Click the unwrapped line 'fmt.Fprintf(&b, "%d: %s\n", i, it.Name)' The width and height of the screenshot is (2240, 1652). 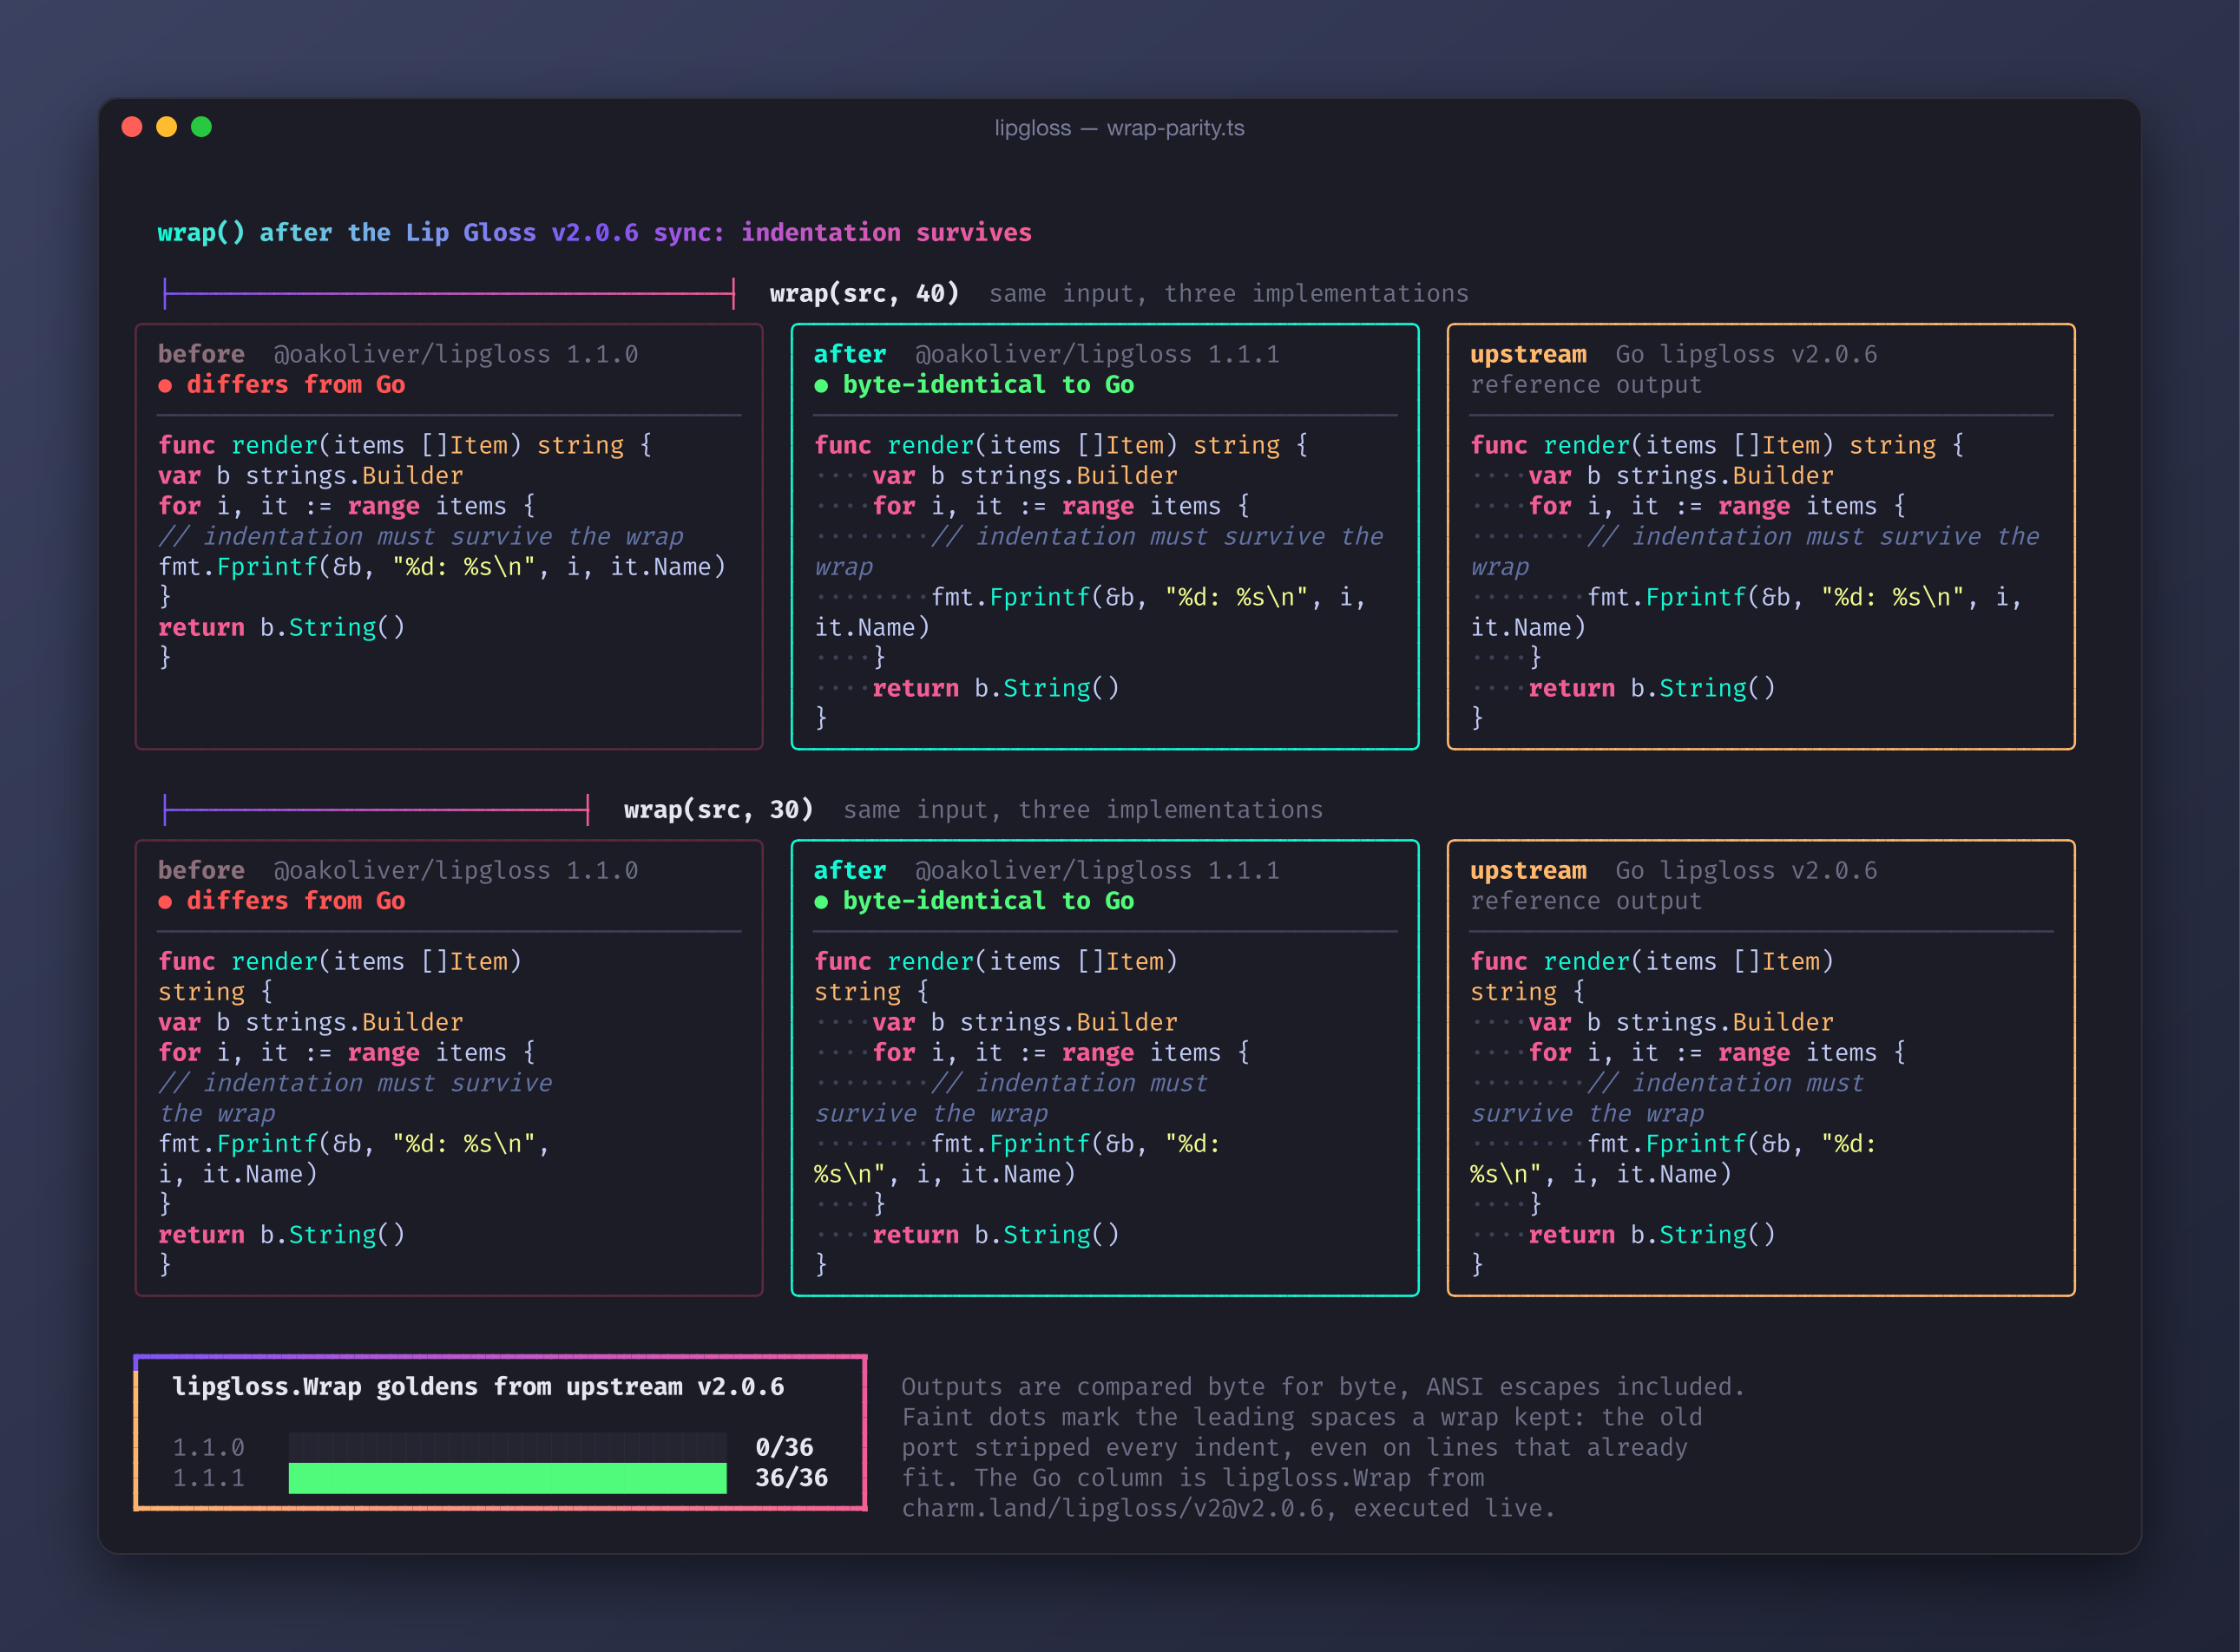(x=442, y=567)
